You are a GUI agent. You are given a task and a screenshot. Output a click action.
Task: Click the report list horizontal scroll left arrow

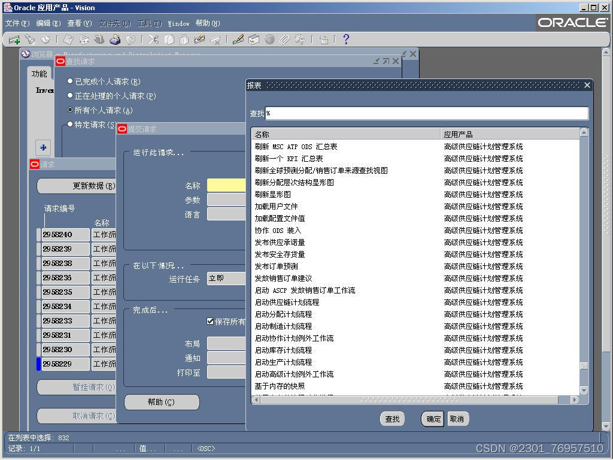pos(256,400)
